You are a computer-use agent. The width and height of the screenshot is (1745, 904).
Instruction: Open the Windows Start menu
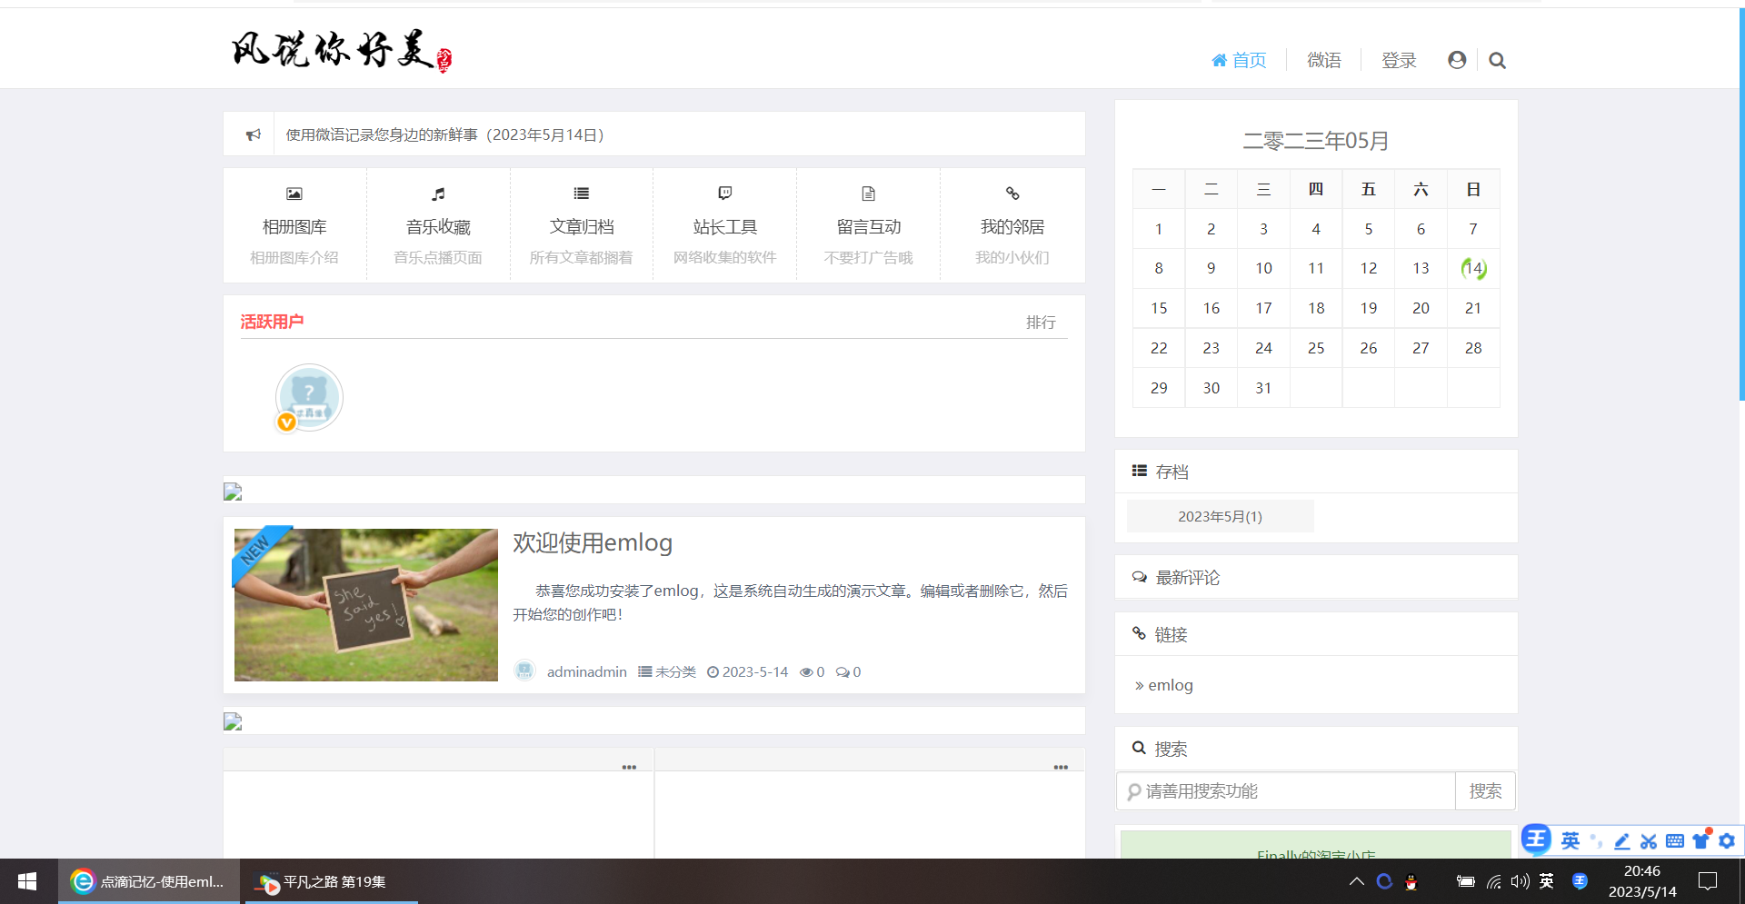[x=27, y=881]
